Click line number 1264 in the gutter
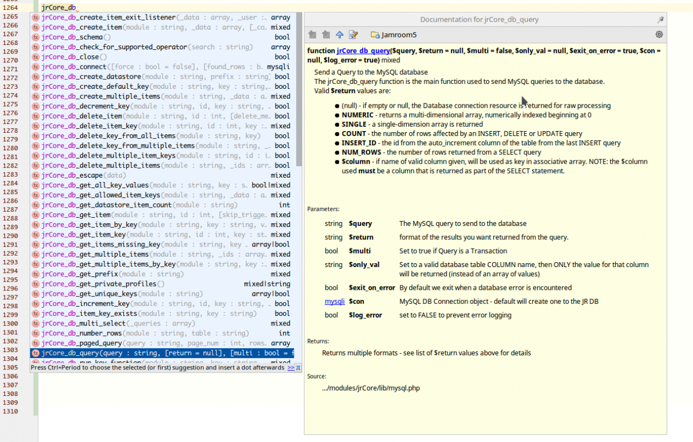This screenshot has height=442, width=693. 11,8
